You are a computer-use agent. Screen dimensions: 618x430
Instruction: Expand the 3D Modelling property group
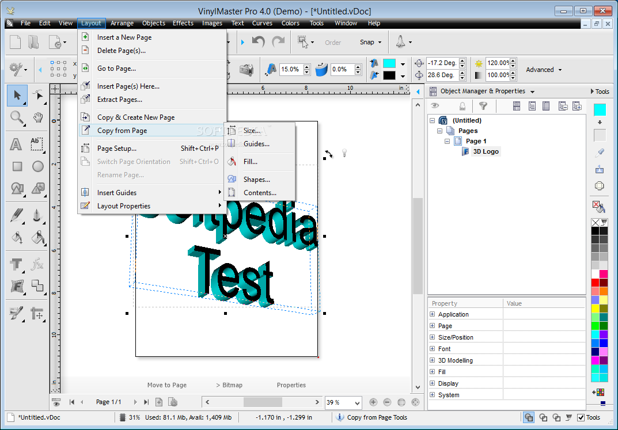pyautogui.click(x=432, y=360)
